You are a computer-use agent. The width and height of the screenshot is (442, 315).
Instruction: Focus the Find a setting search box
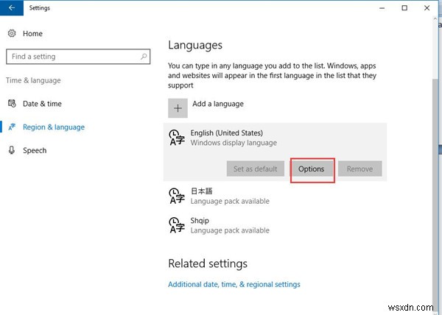(78, 57)
